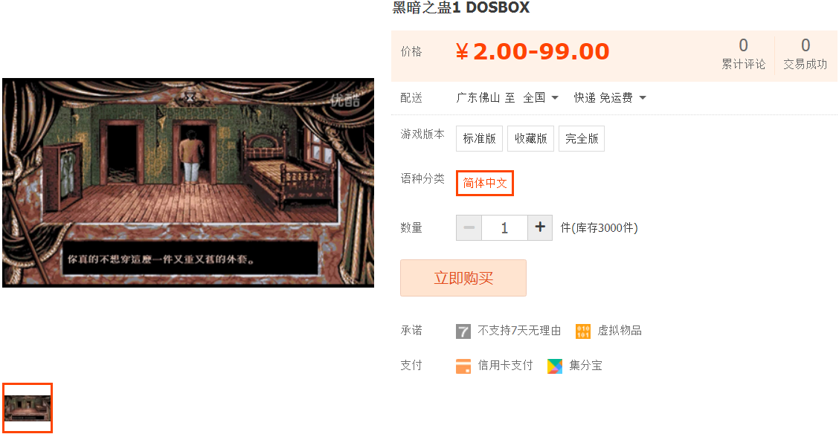Select the 完全版 game version

coord(582,139)
